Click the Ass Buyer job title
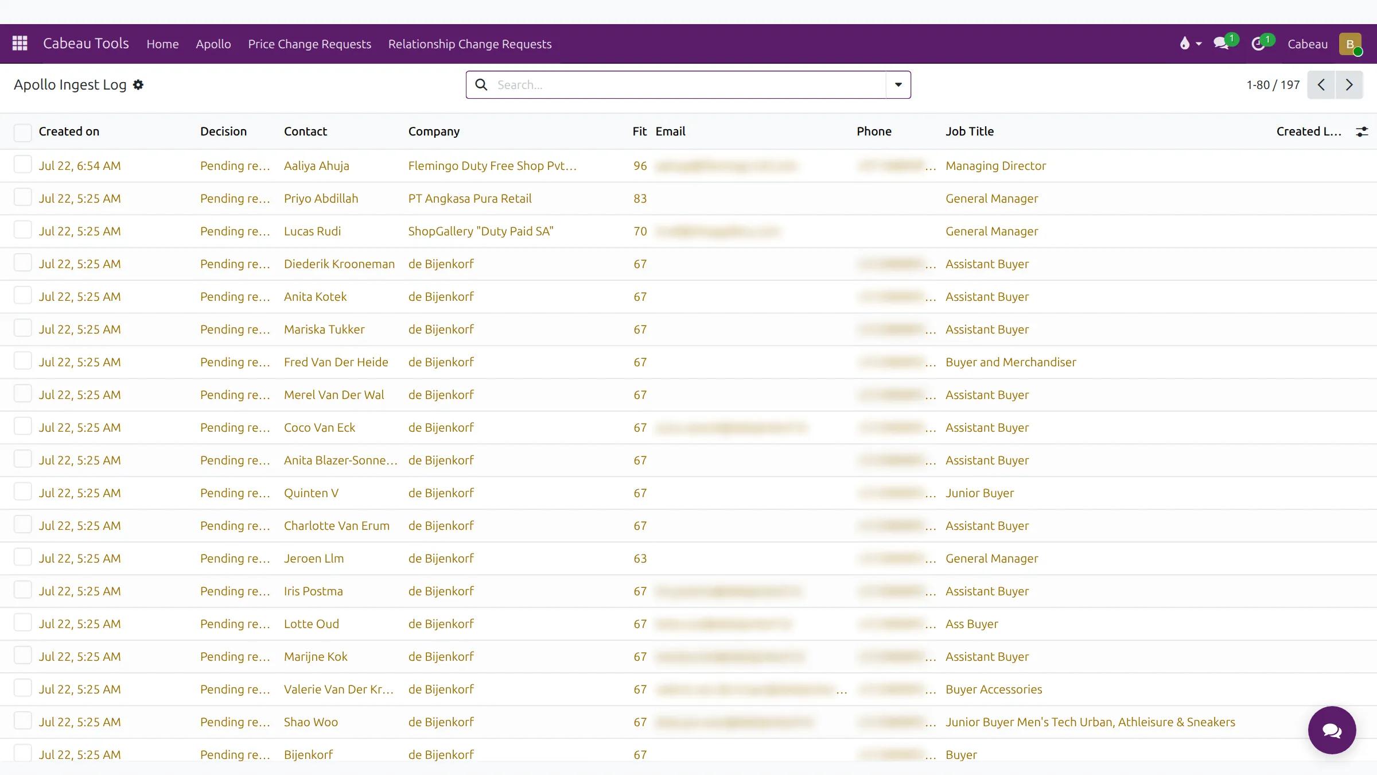This screenshot has height=775, width=1377. [x=972, y=624]
